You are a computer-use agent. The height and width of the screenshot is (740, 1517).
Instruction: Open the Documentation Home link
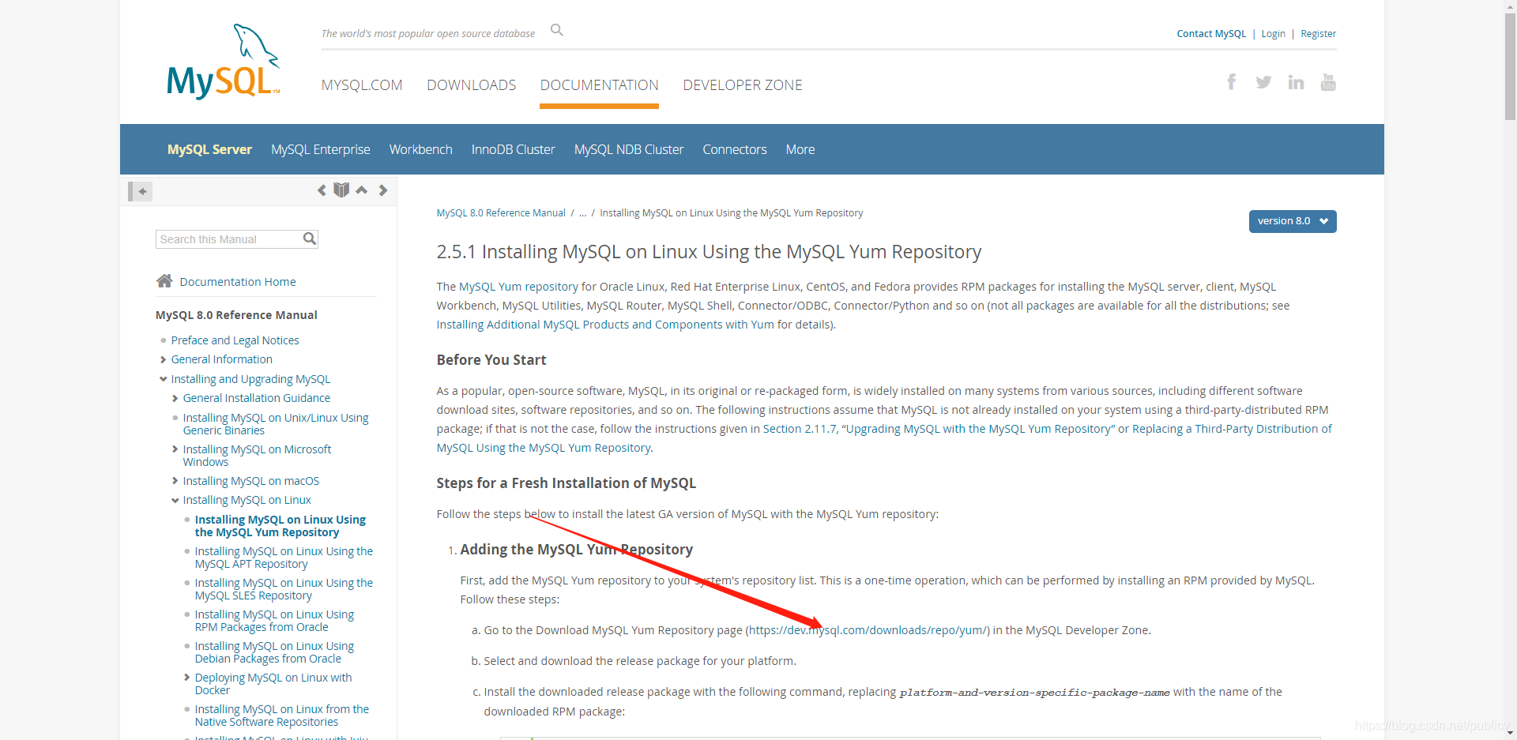point(238,282)
